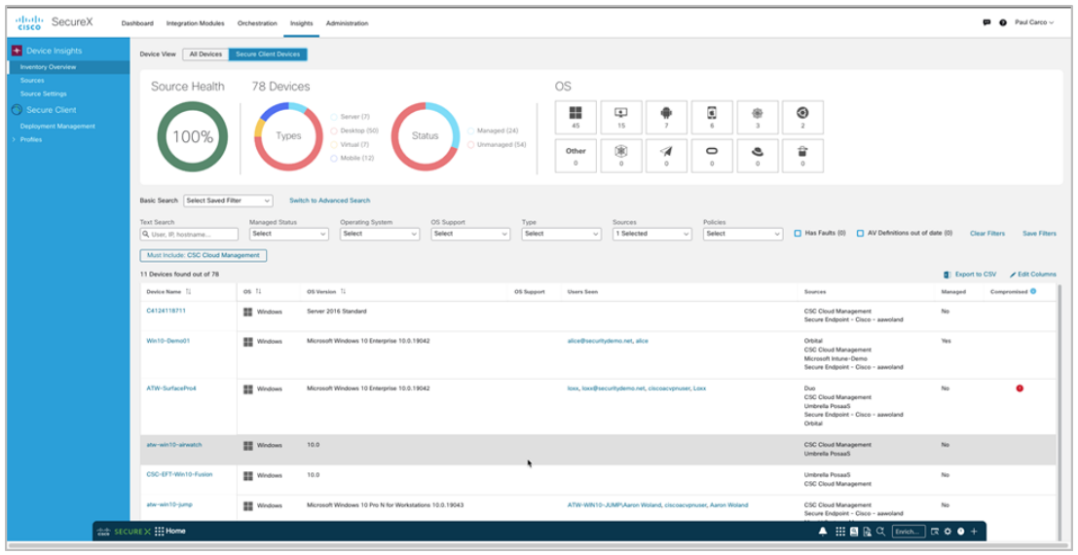Open Sources in the sidebar
The image size is (1078, 555).
32,81
